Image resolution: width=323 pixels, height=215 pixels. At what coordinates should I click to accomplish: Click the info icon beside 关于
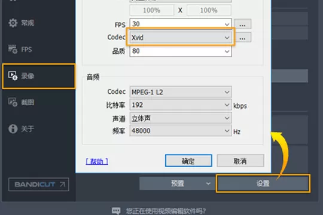coord(13,129)
